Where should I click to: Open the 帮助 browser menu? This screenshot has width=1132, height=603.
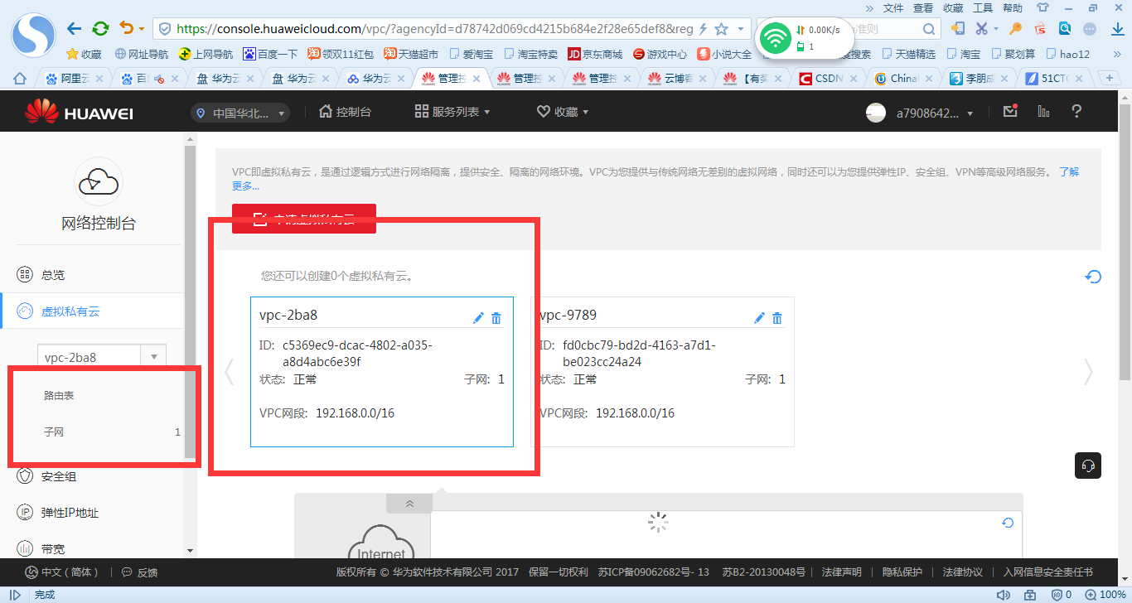click(1013, 7)
